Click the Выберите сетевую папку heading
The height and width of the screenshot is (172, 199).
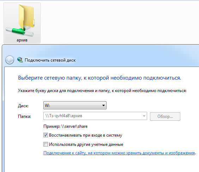pyautogui.click(x=99, y=78)
